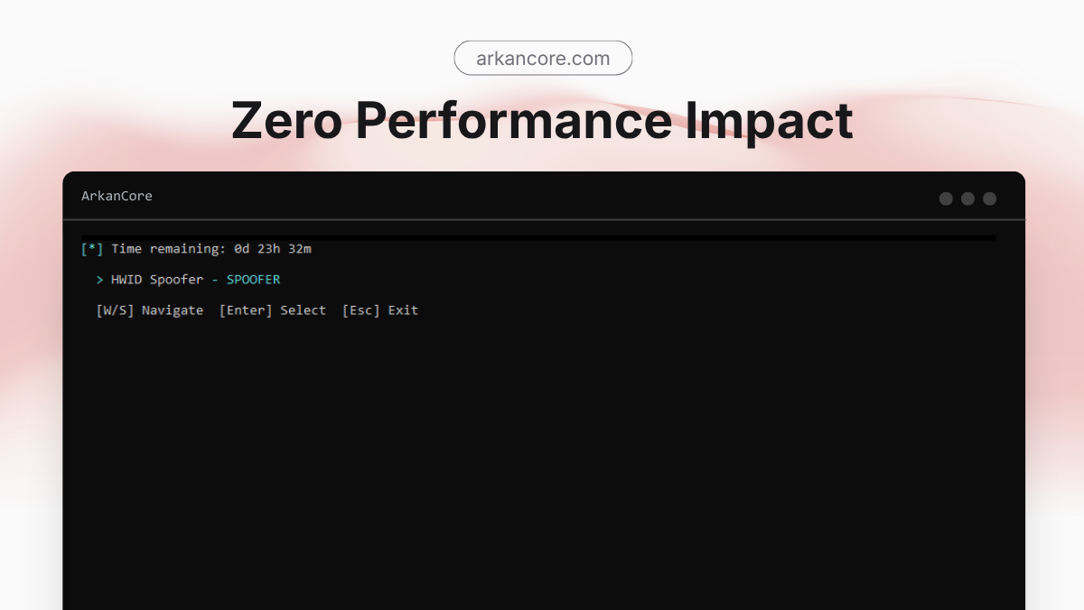1084x610 pixels.
Task: Click the Zero Performance Impact heading
Action: pyautogui.click(x=542, y=121)
